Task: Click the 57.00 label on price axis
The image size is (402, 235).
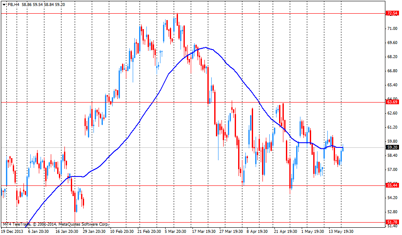Action: [x=392, y=170]
